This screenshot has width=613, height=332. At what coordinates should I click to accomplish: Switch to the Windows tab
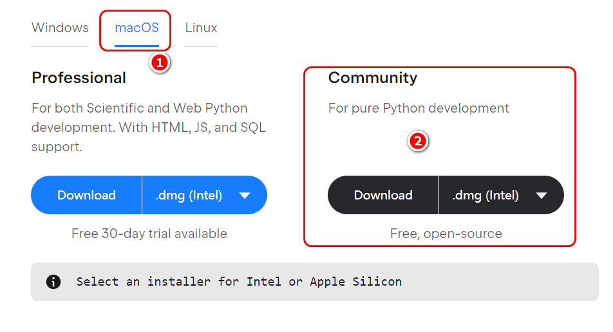pos(60,28)
